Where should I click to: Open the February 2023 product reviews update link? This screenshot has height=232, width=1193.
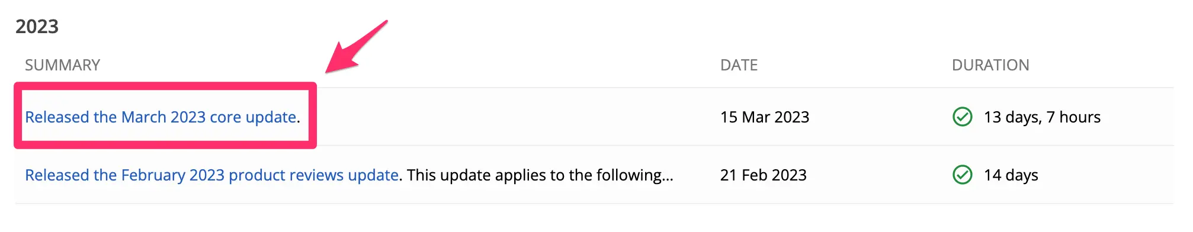211,175
